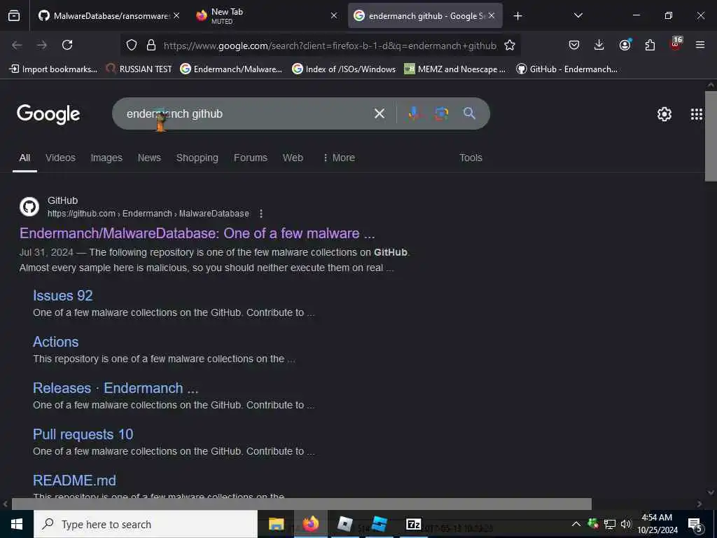Click into the Google search query box
The width and height of the screenshot is (717, 538).
247,113
